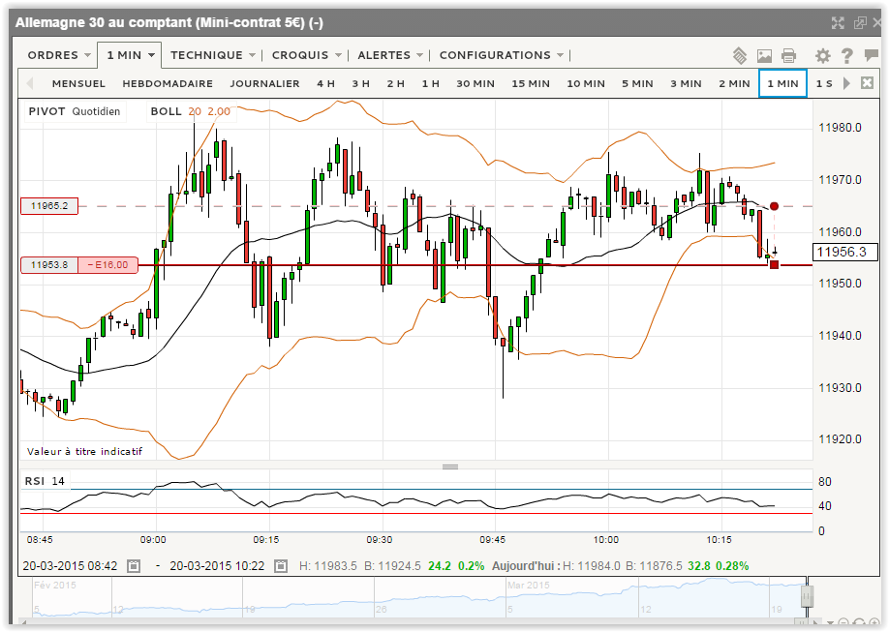889x632 pixels.
Task: Click the H: 11983.5 high value
Action: coord(327,565)
